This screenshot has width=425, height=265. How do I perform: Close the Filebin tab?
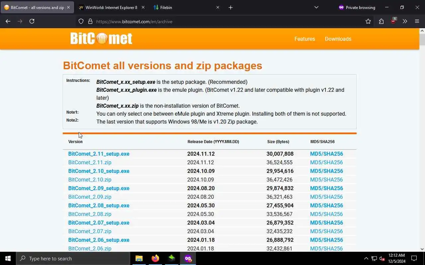218,7
